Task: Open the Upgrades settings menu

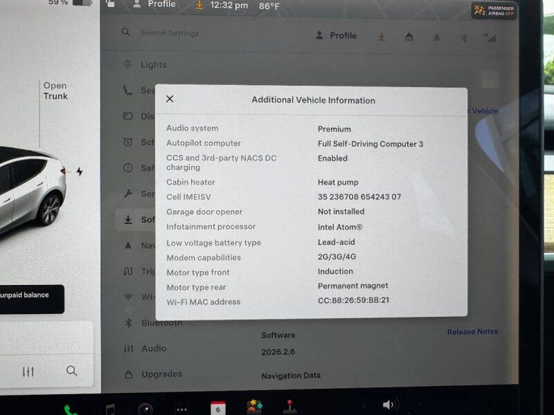Action: point(153,373)
